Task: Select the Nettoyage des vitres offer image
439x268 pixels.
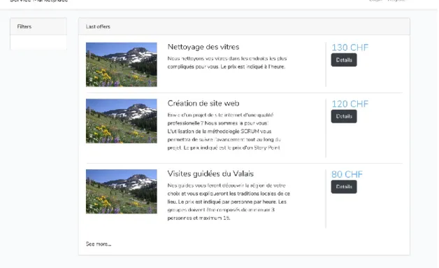Action: [x=121, y=64]
